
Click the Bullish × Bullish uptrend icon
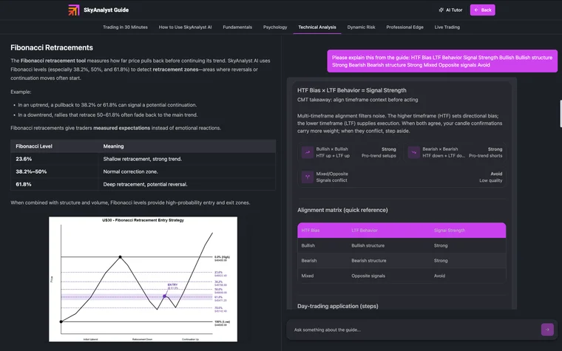pyautogui.click(x=307, y=152)
